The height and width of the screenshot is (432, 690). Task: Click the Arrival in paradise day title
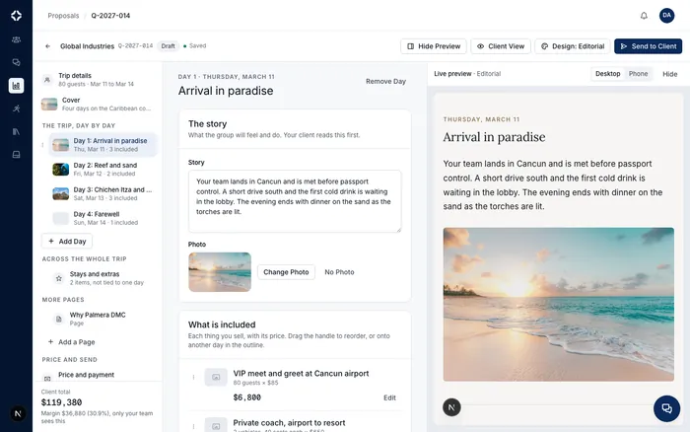click(226, 91)
